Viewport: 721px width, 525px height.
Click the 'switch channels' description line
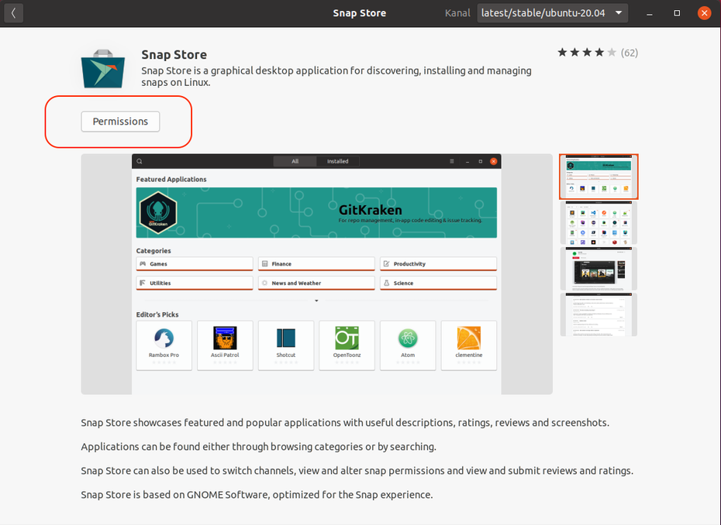point(357,471)
